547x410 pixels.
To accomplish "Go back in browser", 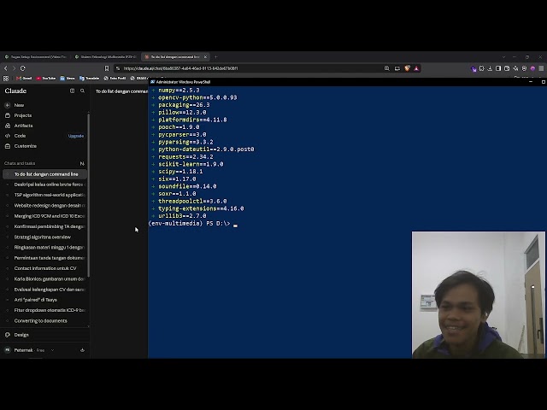I will (6, 68).
